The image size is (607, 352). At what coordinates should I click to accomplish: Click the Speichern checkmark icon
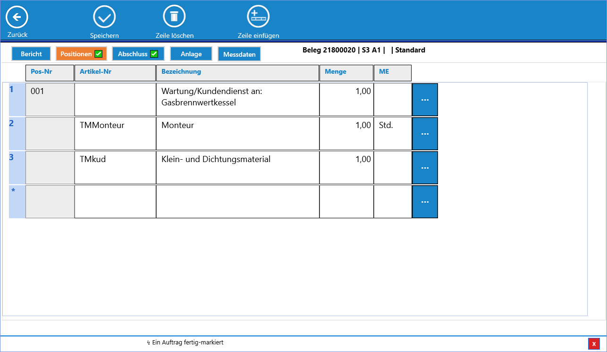pos(104,18)
